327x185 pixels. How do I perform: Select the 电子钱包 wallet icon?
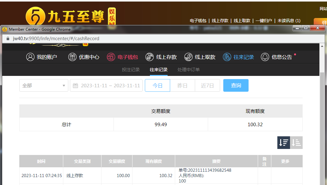pyautogui.click(x=111, y=57)
